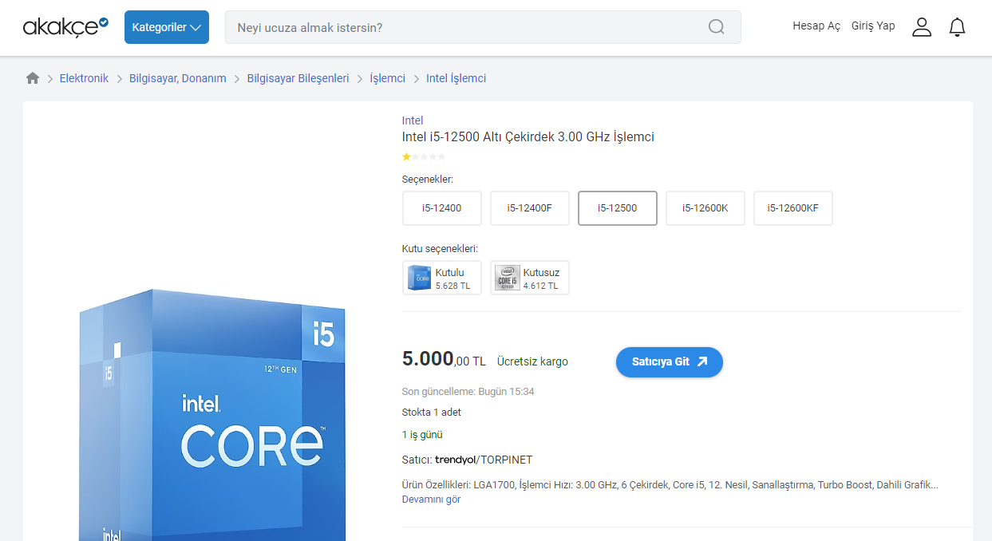Select the i5-12400 option

click(x=442, y=208)
